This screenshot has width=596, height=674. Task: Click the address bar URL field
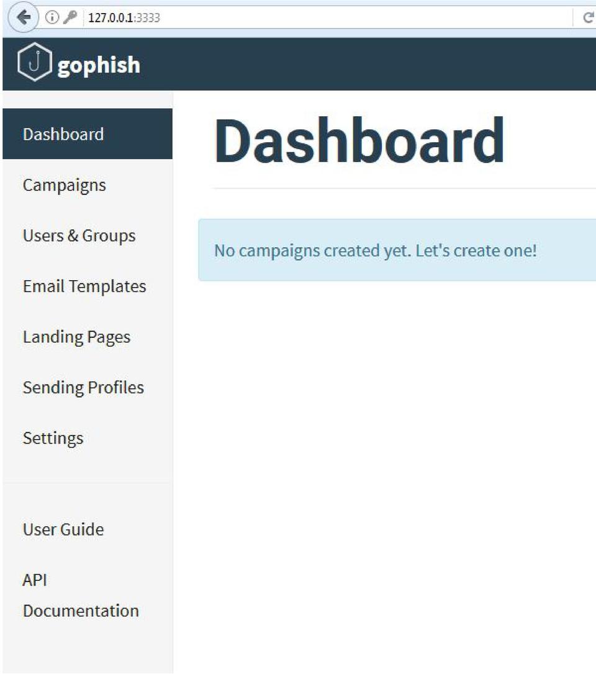[x=310, y=18]
